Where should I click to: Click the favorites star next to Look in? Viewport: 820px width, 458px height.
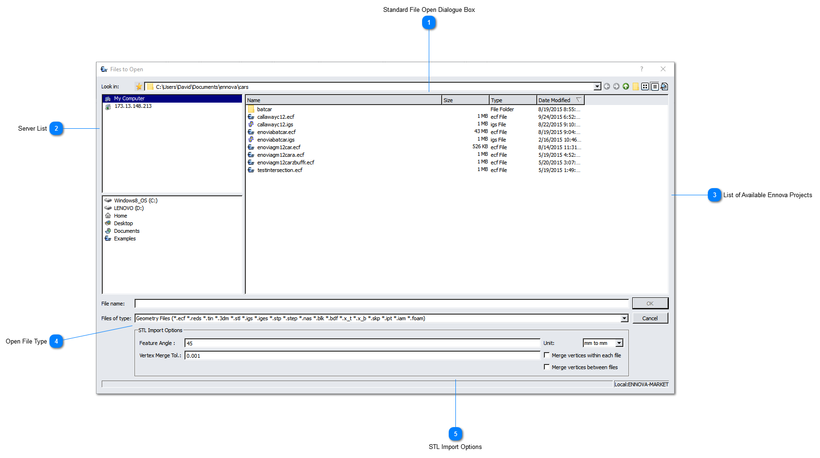[x=139, y=86]
